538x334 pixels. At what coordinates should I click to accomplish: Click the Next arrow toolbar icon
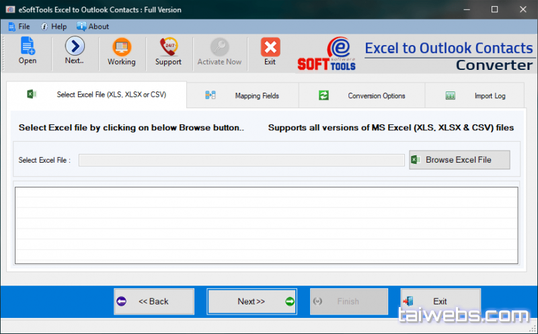coord(74,47)
